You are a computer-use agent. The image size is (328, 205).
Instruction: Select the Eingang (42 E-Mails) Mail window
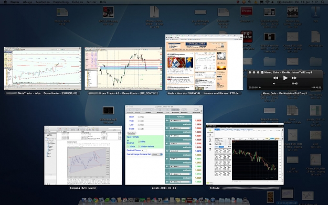[83, 155]
